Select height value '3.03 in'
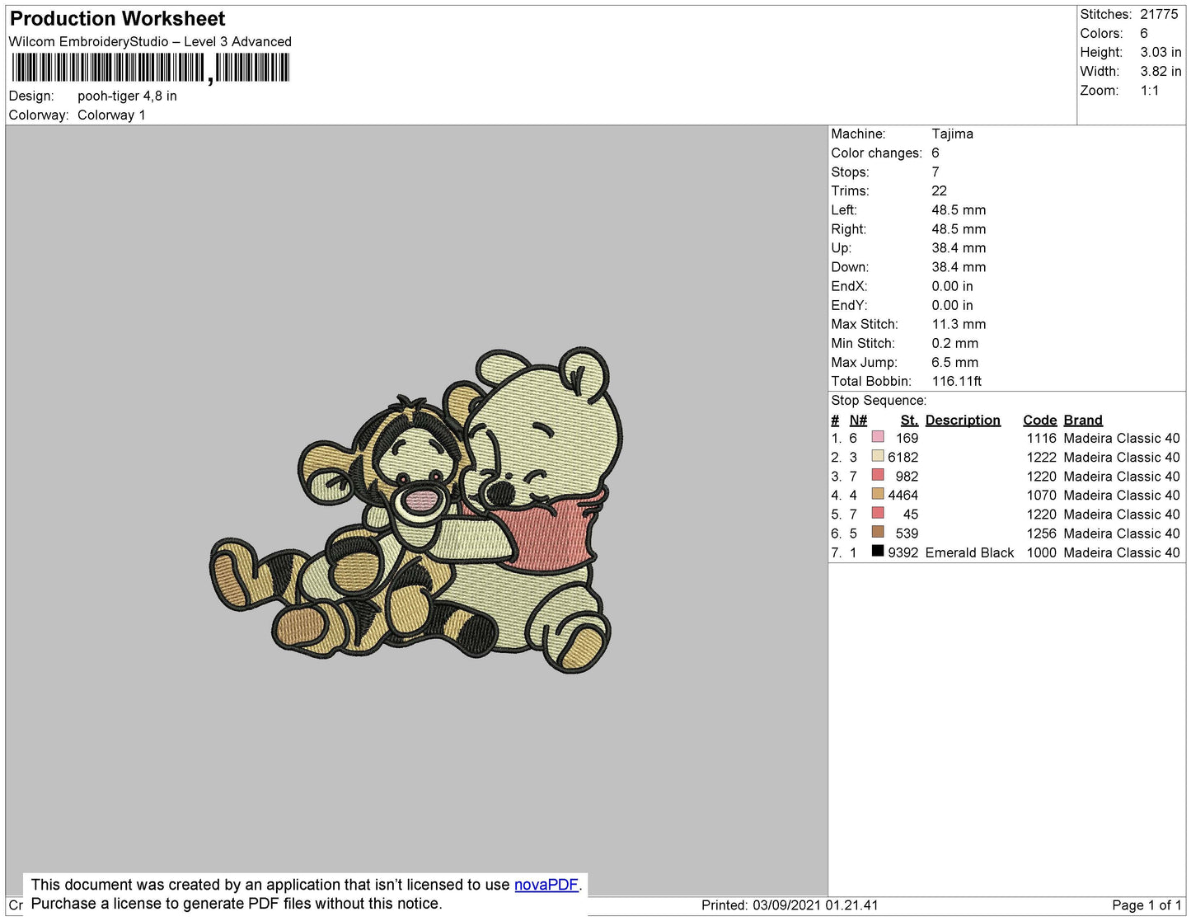 (x=1161, y=52)
